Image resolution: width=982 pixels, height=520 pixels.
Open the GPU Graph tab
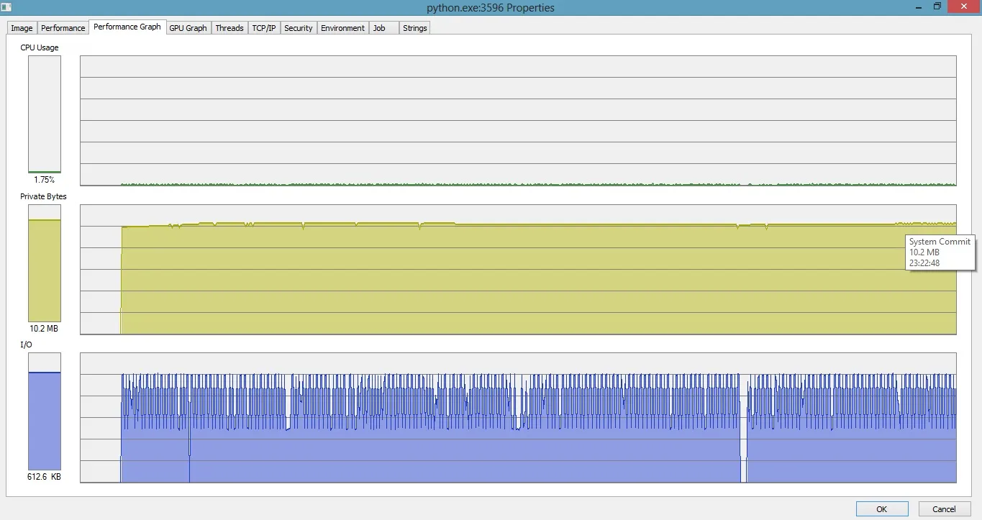(188, 28)
